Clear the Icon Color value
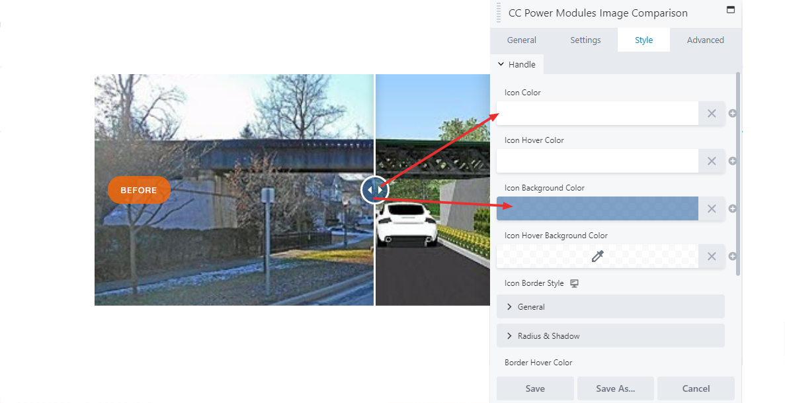 [712, 113]
